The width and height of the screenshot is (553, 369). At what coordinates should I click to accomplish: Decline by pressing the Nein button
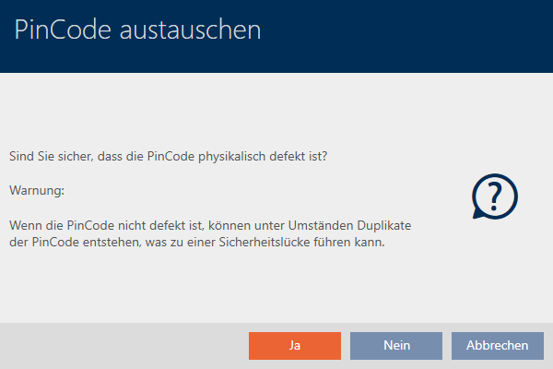(396, 346)
